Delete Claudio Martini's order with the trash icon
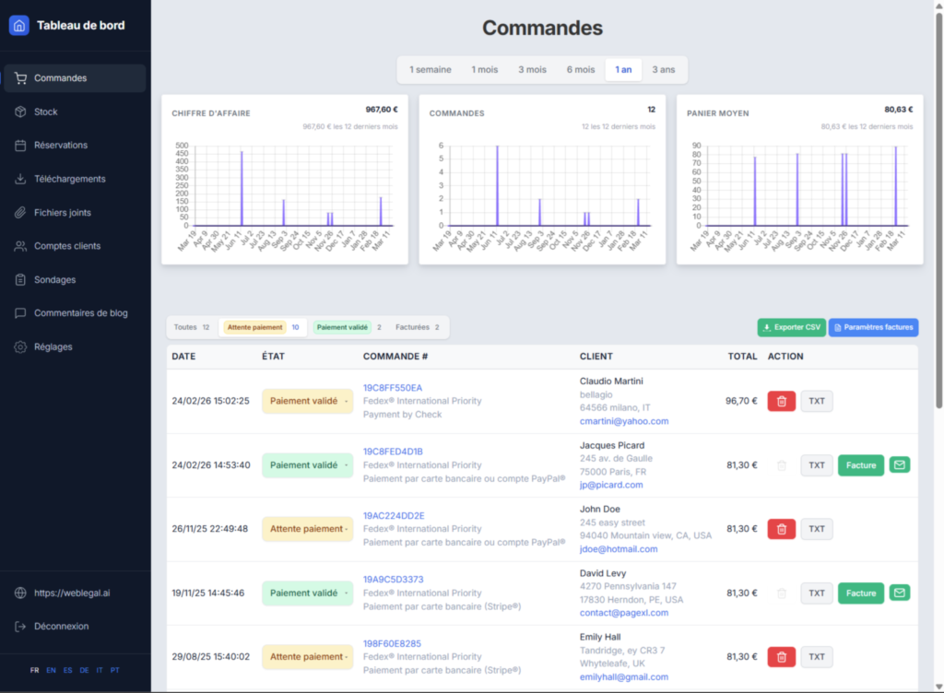Viewport: 944px width, 693px height. (781, 401)
